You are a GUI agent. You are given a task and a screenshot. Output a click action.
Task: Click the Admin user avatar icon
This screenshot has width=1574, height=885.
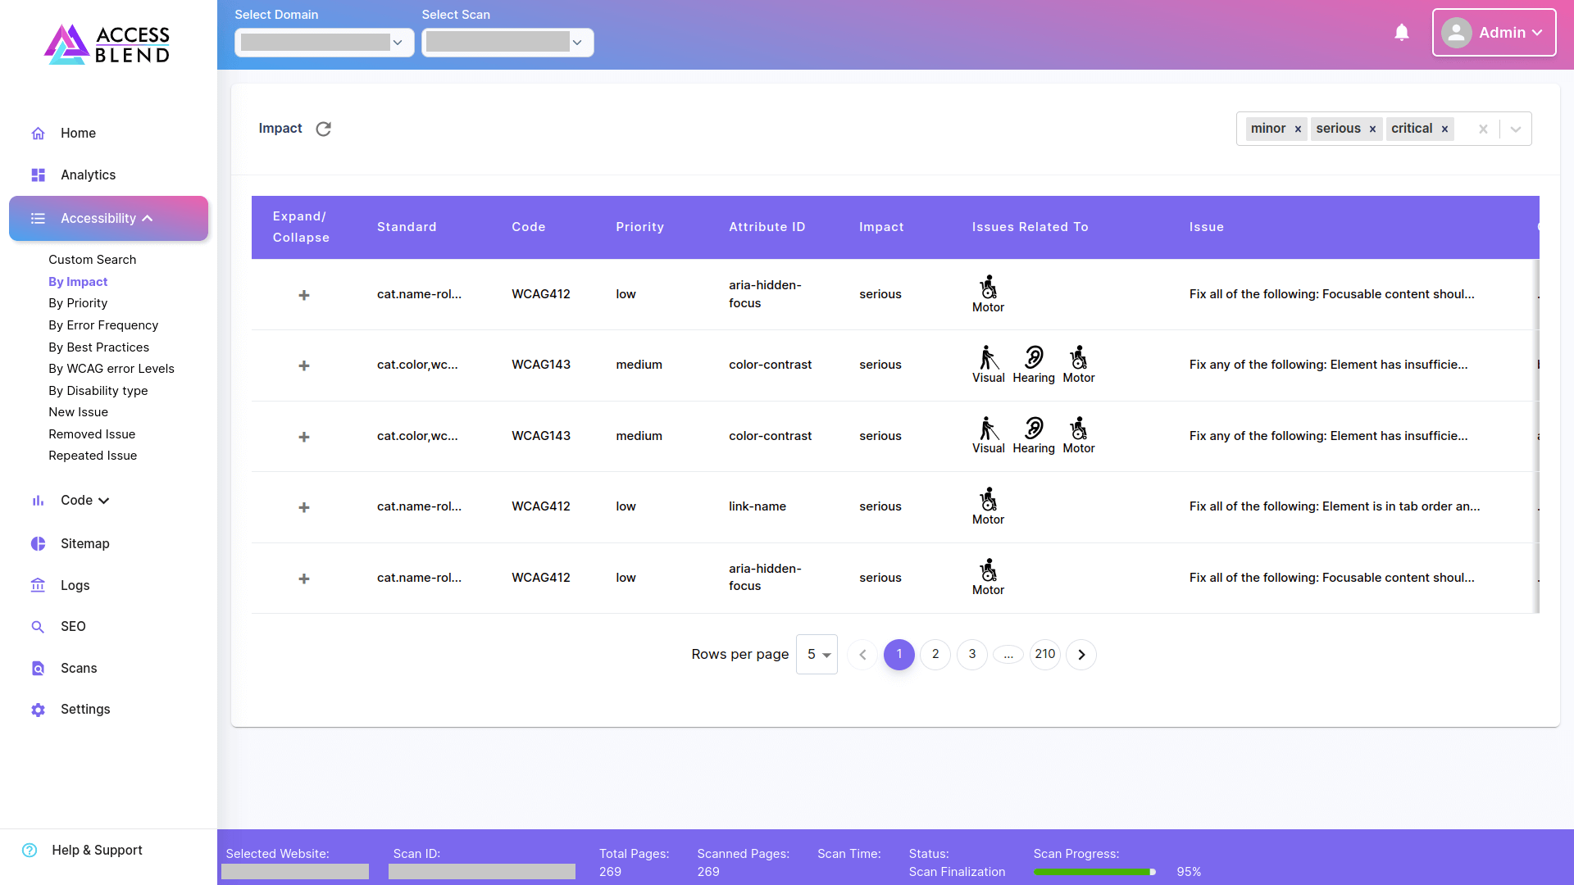(x=1456, y=33)
